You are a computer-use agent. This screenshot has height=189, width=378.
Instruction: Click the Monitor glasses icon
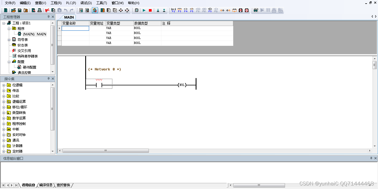(256, 10)
